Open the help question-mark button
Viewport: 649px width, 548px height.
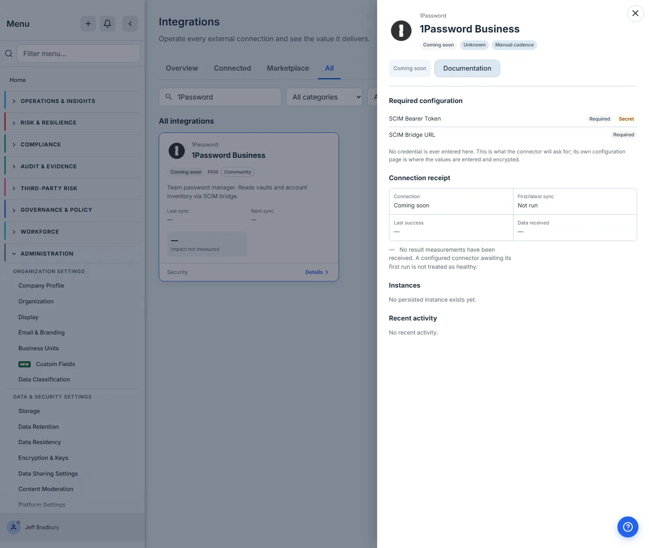(x=628, y=527)
